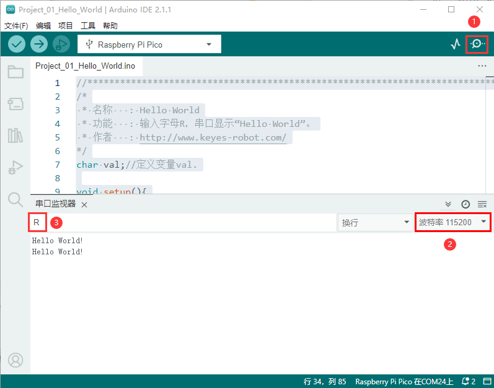This screenshot has width=494, height=388.
Task: Toggle timestamp clock icon in serial monitor
Action: click(465, 204)
